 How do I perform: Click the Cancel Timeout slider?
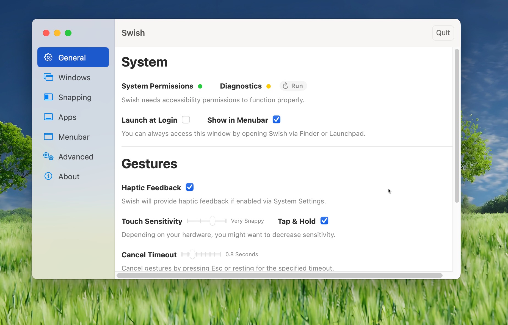(201, 254)
